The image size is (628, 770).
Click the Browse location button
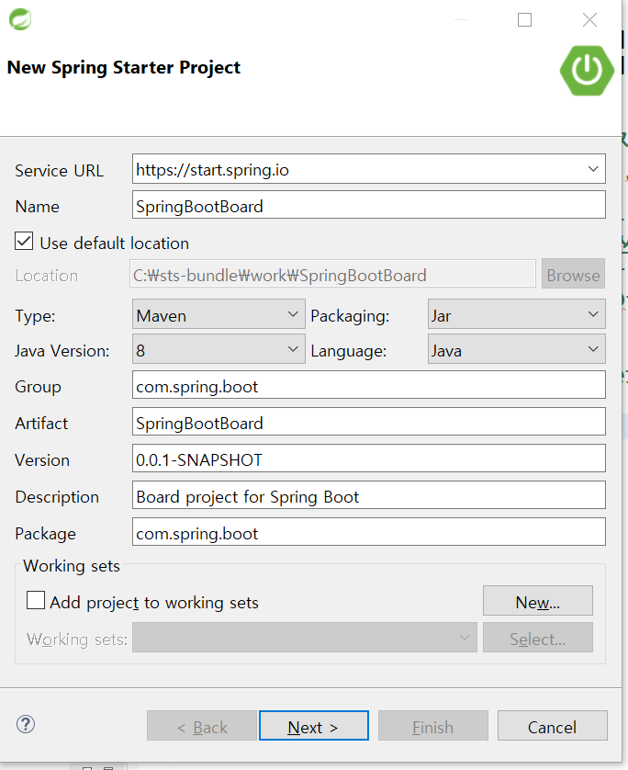(573, 274)
